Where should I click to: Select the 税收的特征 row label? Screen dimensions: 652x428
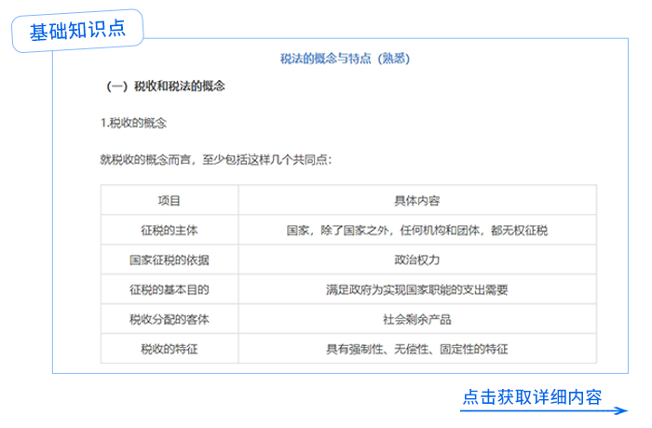(x=170, y=349)
